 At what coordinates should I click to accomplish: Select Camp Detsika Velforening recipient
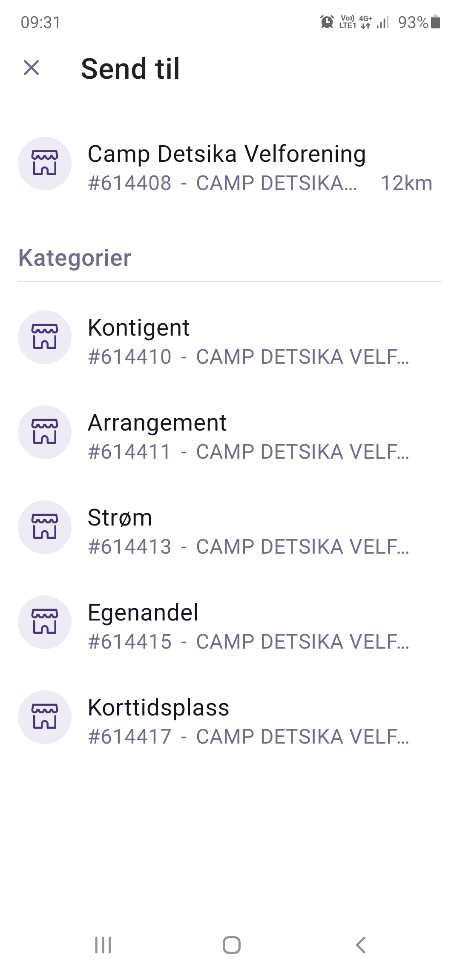click(x=227, y=154)
